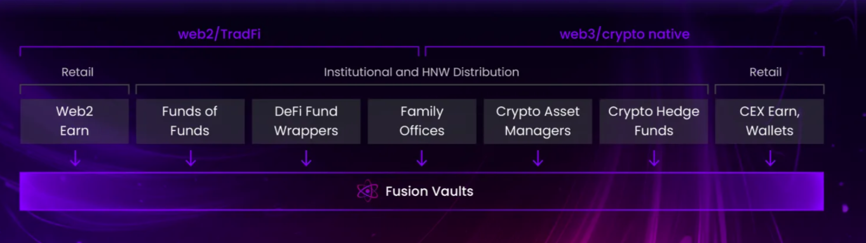Viewport: 866px width, 243px height.
Task: Click the down arrow under Family Offices
Action: pyautogui.click(x=422, y=158)
